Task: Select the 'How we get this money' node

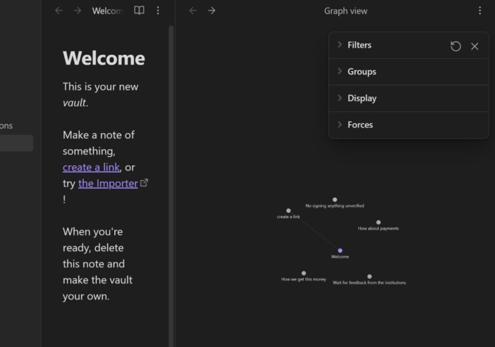Action: point(304,273)
